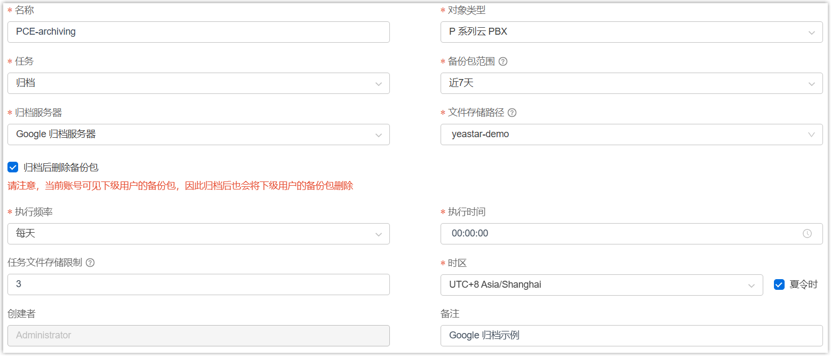Click the 任务文件存储限制 input field
Screen dimensions: 831x356
tap(198, 284)
